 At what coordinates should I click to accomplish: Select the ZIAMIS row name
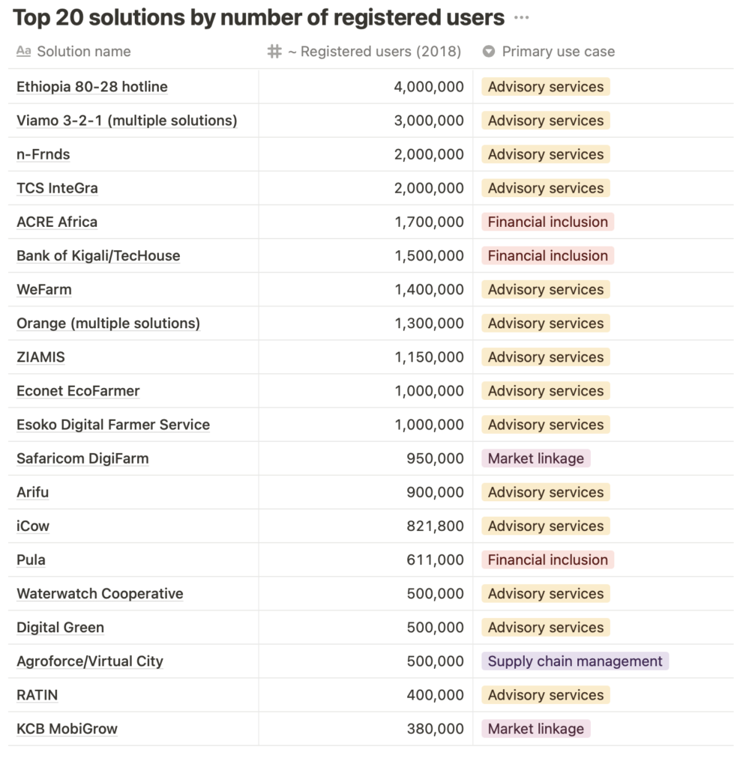tap(40, 357)
